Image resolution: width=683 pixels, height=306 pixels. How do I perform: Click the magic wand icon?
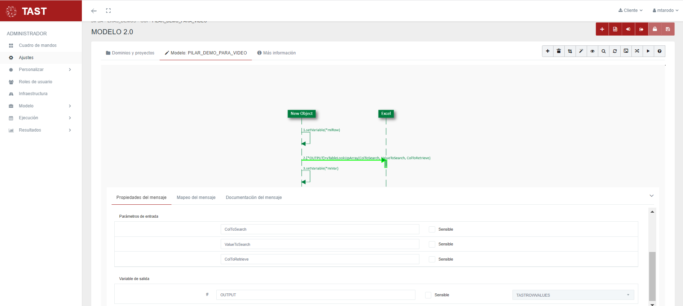(581, 51)
